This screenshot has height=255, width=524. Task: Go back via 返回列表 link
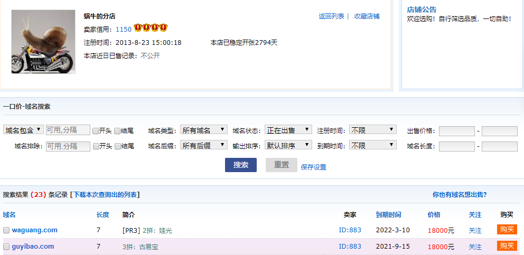[x=331, y=16]
